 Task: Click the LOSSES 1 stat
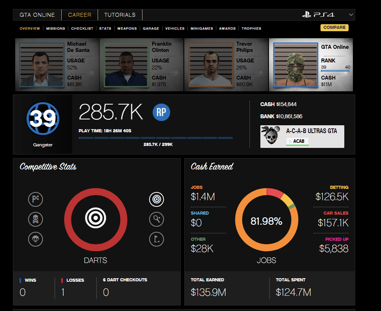point(72,288)
